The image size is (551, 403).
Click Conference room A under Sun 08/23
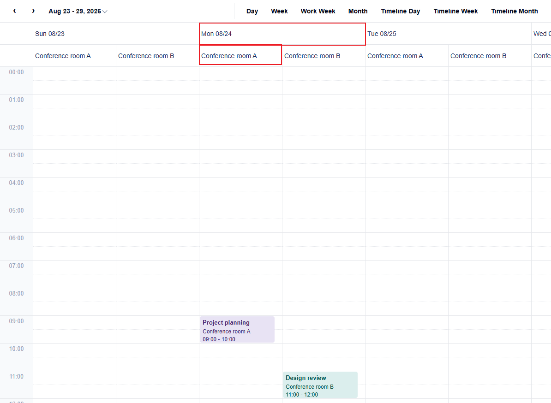pos(74,56)
